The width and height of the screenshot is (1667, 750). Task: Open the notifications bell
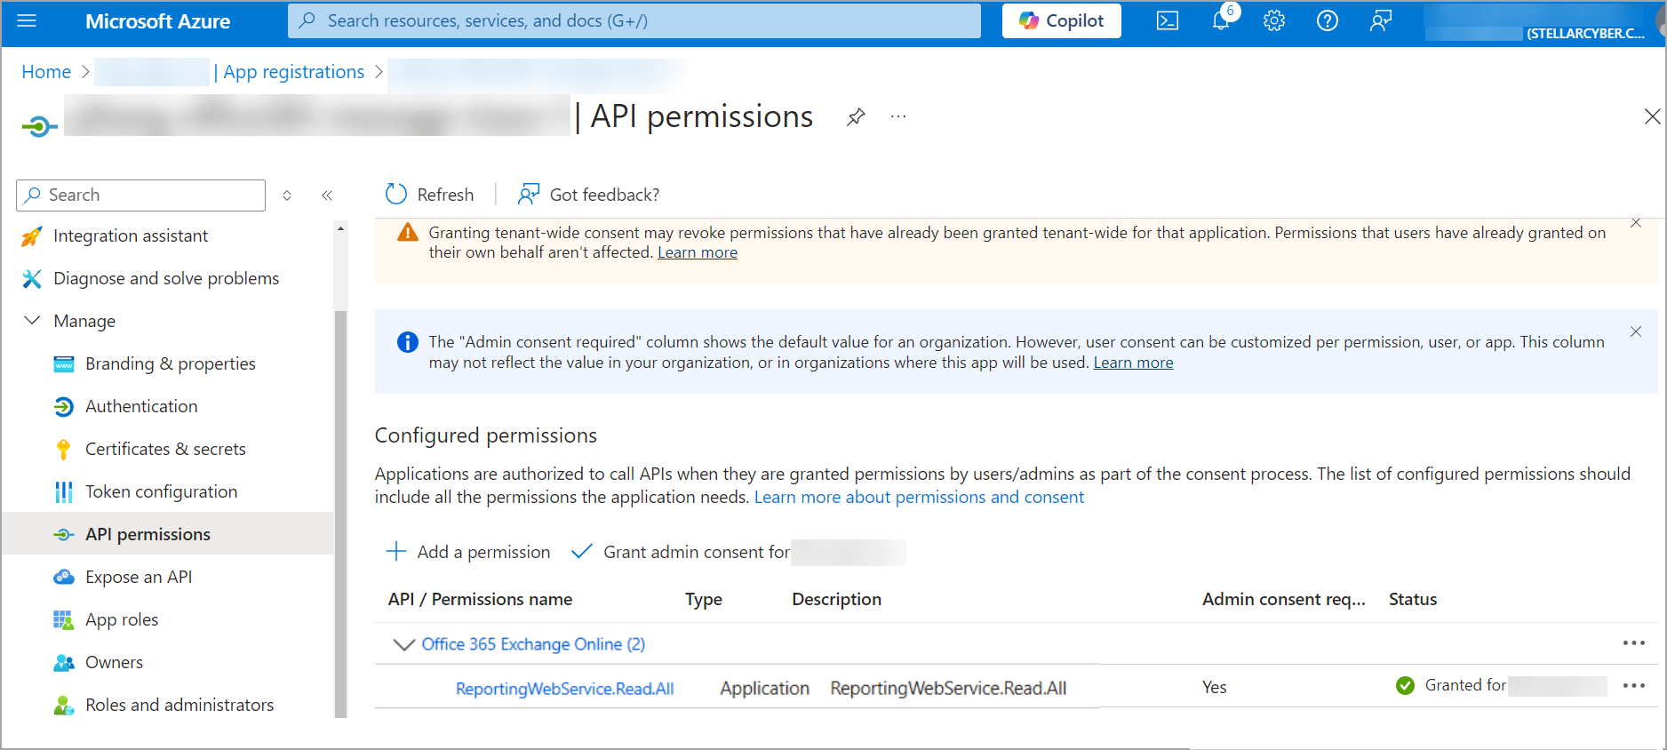[x=1221, y=20]
